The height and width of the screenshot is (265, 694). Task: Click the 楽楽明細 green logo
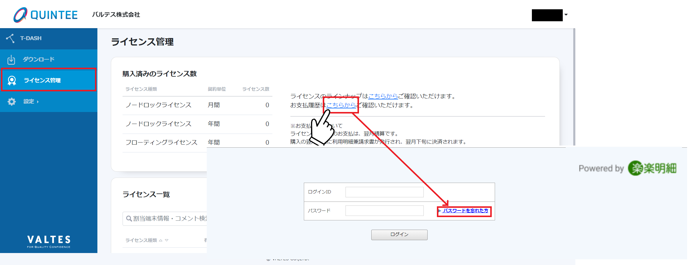[x=652, y=168]
